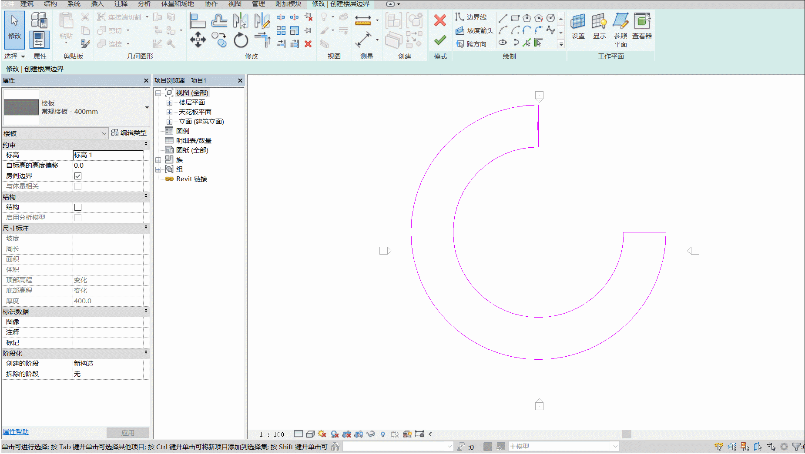Click the Set Work Plane icon (设置)

pyautogui.click(x=578, y=26)
